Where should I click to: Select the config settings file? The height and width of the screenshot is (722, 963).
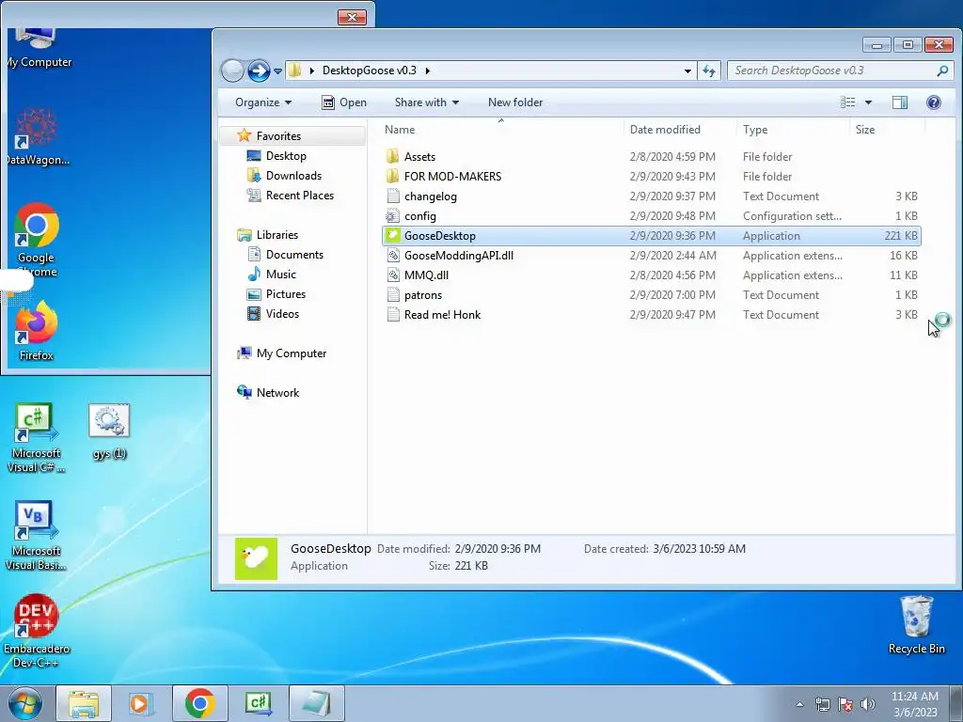click(420, 216)
